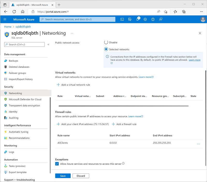Toggle Allow Azure services checkbox
Viewport: 207px width, 182px height.
tap(57, 164)
